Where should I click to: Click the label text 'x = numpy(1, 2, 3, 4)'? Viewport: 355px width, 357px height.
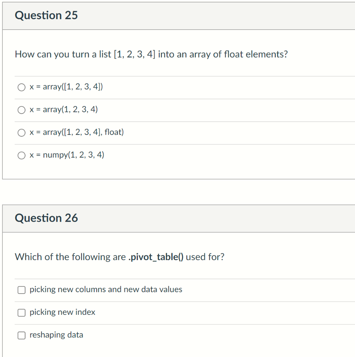(x=67, y=155)
